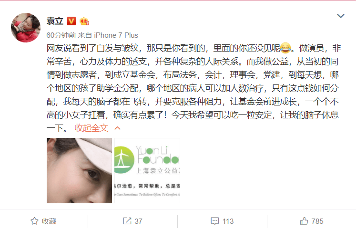Screen dimensions: 356x230
Task: Click the crown membership badge icon
Action: coord(84,21)
